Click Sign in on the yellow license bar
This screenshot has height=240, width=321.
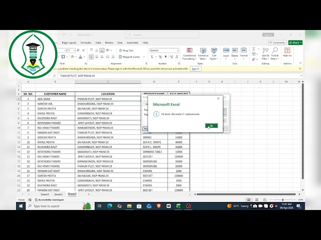(196, 69)
